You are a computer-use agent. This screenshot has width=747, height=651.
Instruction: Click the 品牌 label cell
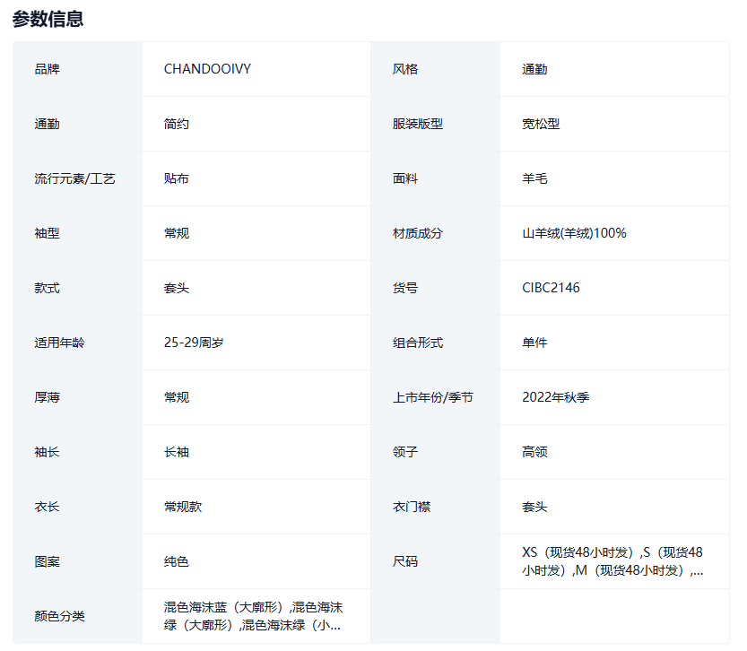coord(48,69)
